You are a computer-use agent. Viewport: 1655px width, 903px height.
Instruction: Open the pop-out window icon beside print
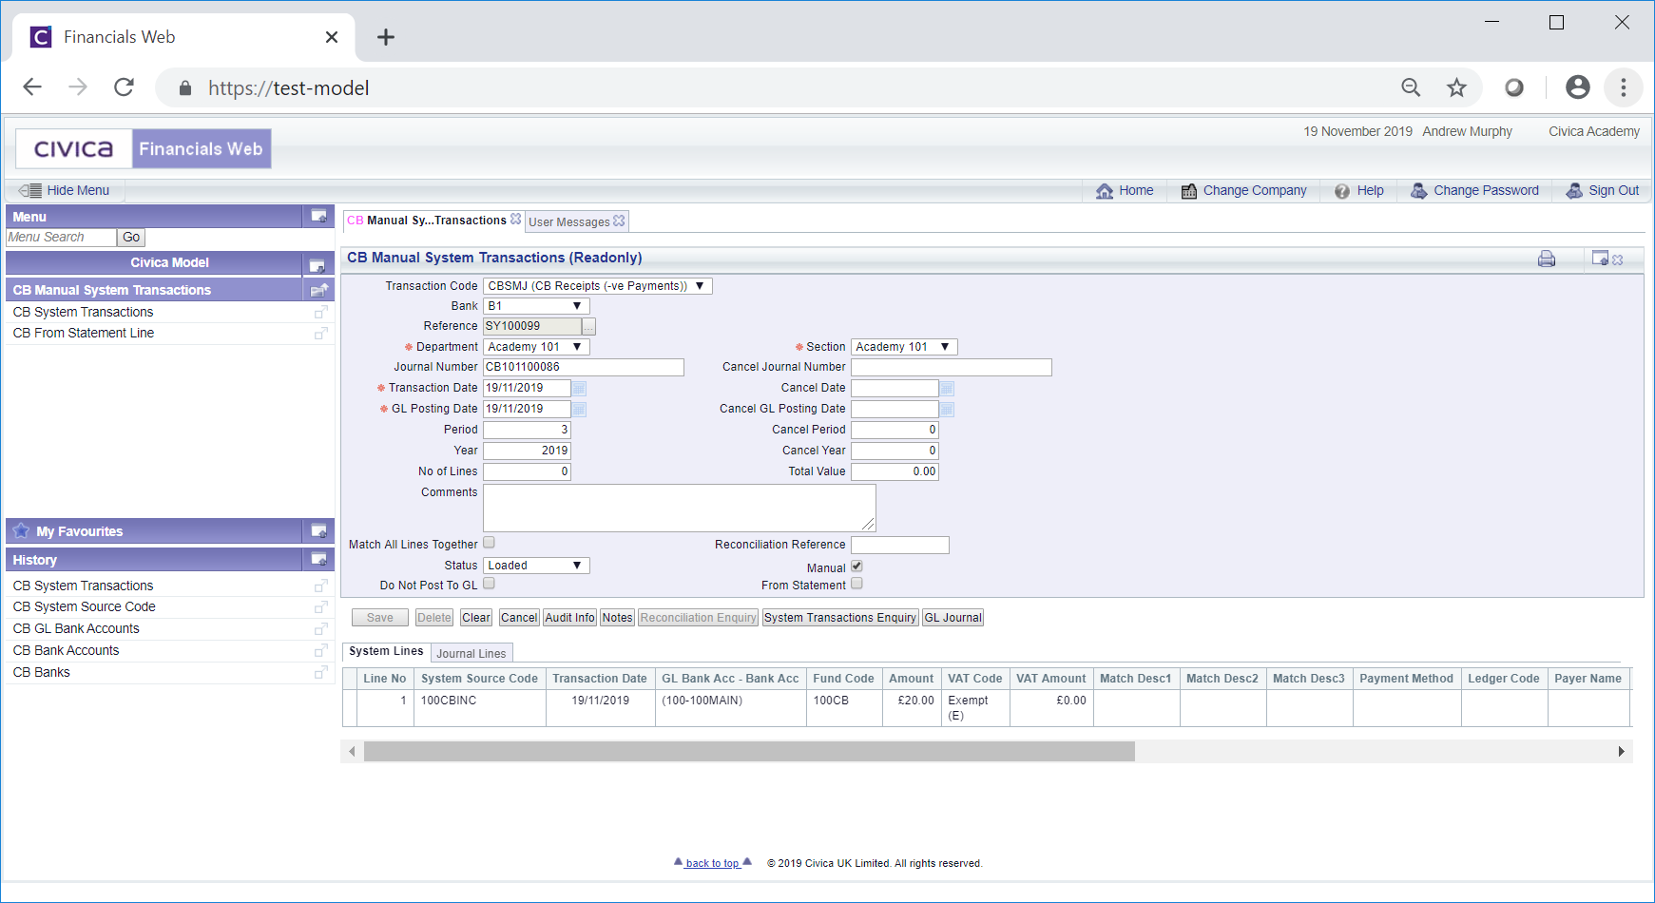point(1601,259)
